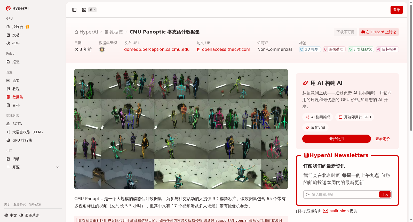Change language from 中文
This screenshot has width=413, height=222.
pyautogui.click(x=11, y=215)
